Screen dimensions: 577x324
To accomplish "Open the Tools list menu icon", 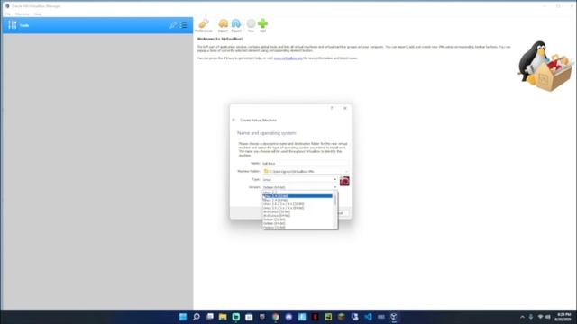I will (x=184, y=25).
